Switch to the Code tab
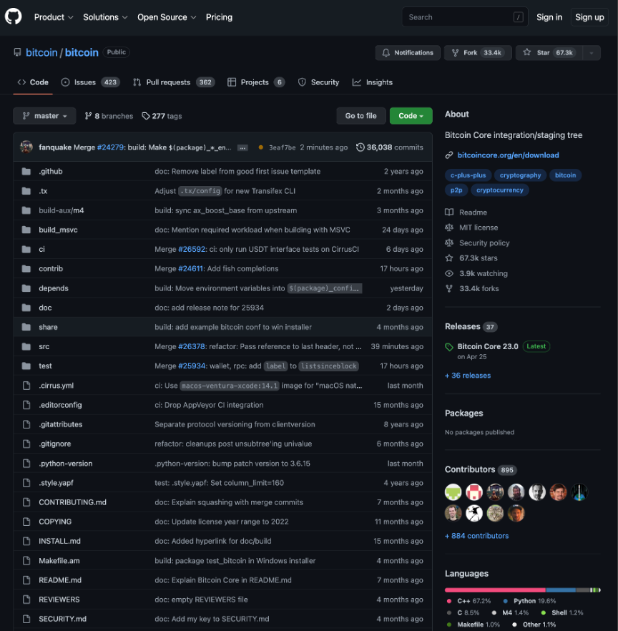Viewport: 618px width, 631px height. [33, 82]
